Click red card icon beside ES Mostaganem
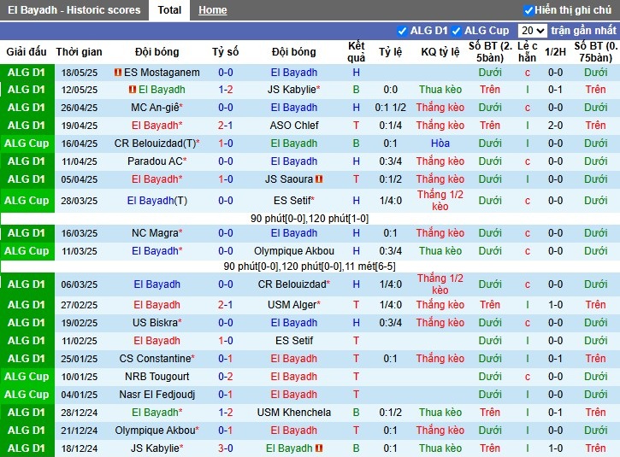This screenshot has height=457, width=620. (x=117, y=73)
